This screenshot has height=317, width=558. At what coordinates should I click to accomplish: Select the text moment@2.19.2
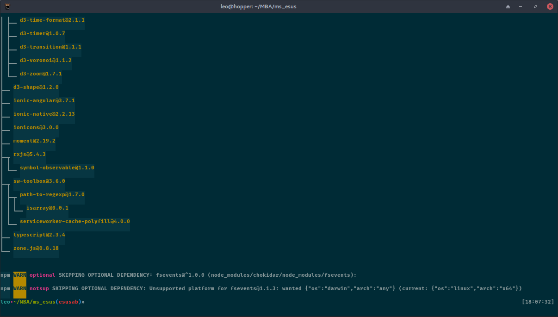pos(34,141)
